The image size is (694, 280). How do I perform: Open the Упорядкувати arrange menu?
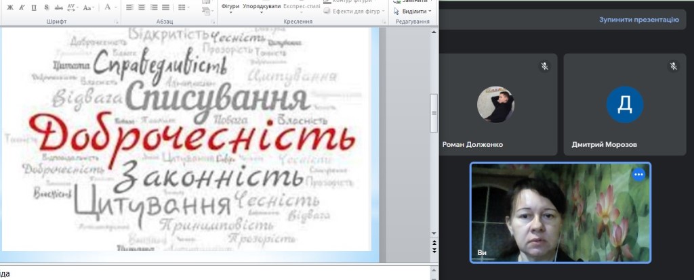click(x=262, y=7)
